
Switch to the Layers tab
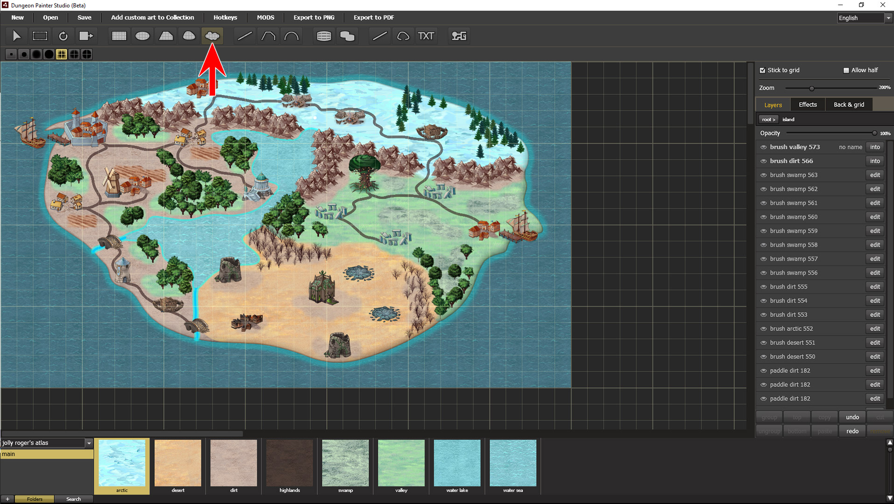(773, 105)
